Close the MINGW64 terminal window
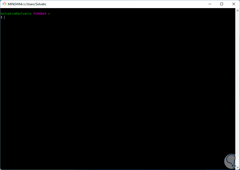 coord(233,4)
